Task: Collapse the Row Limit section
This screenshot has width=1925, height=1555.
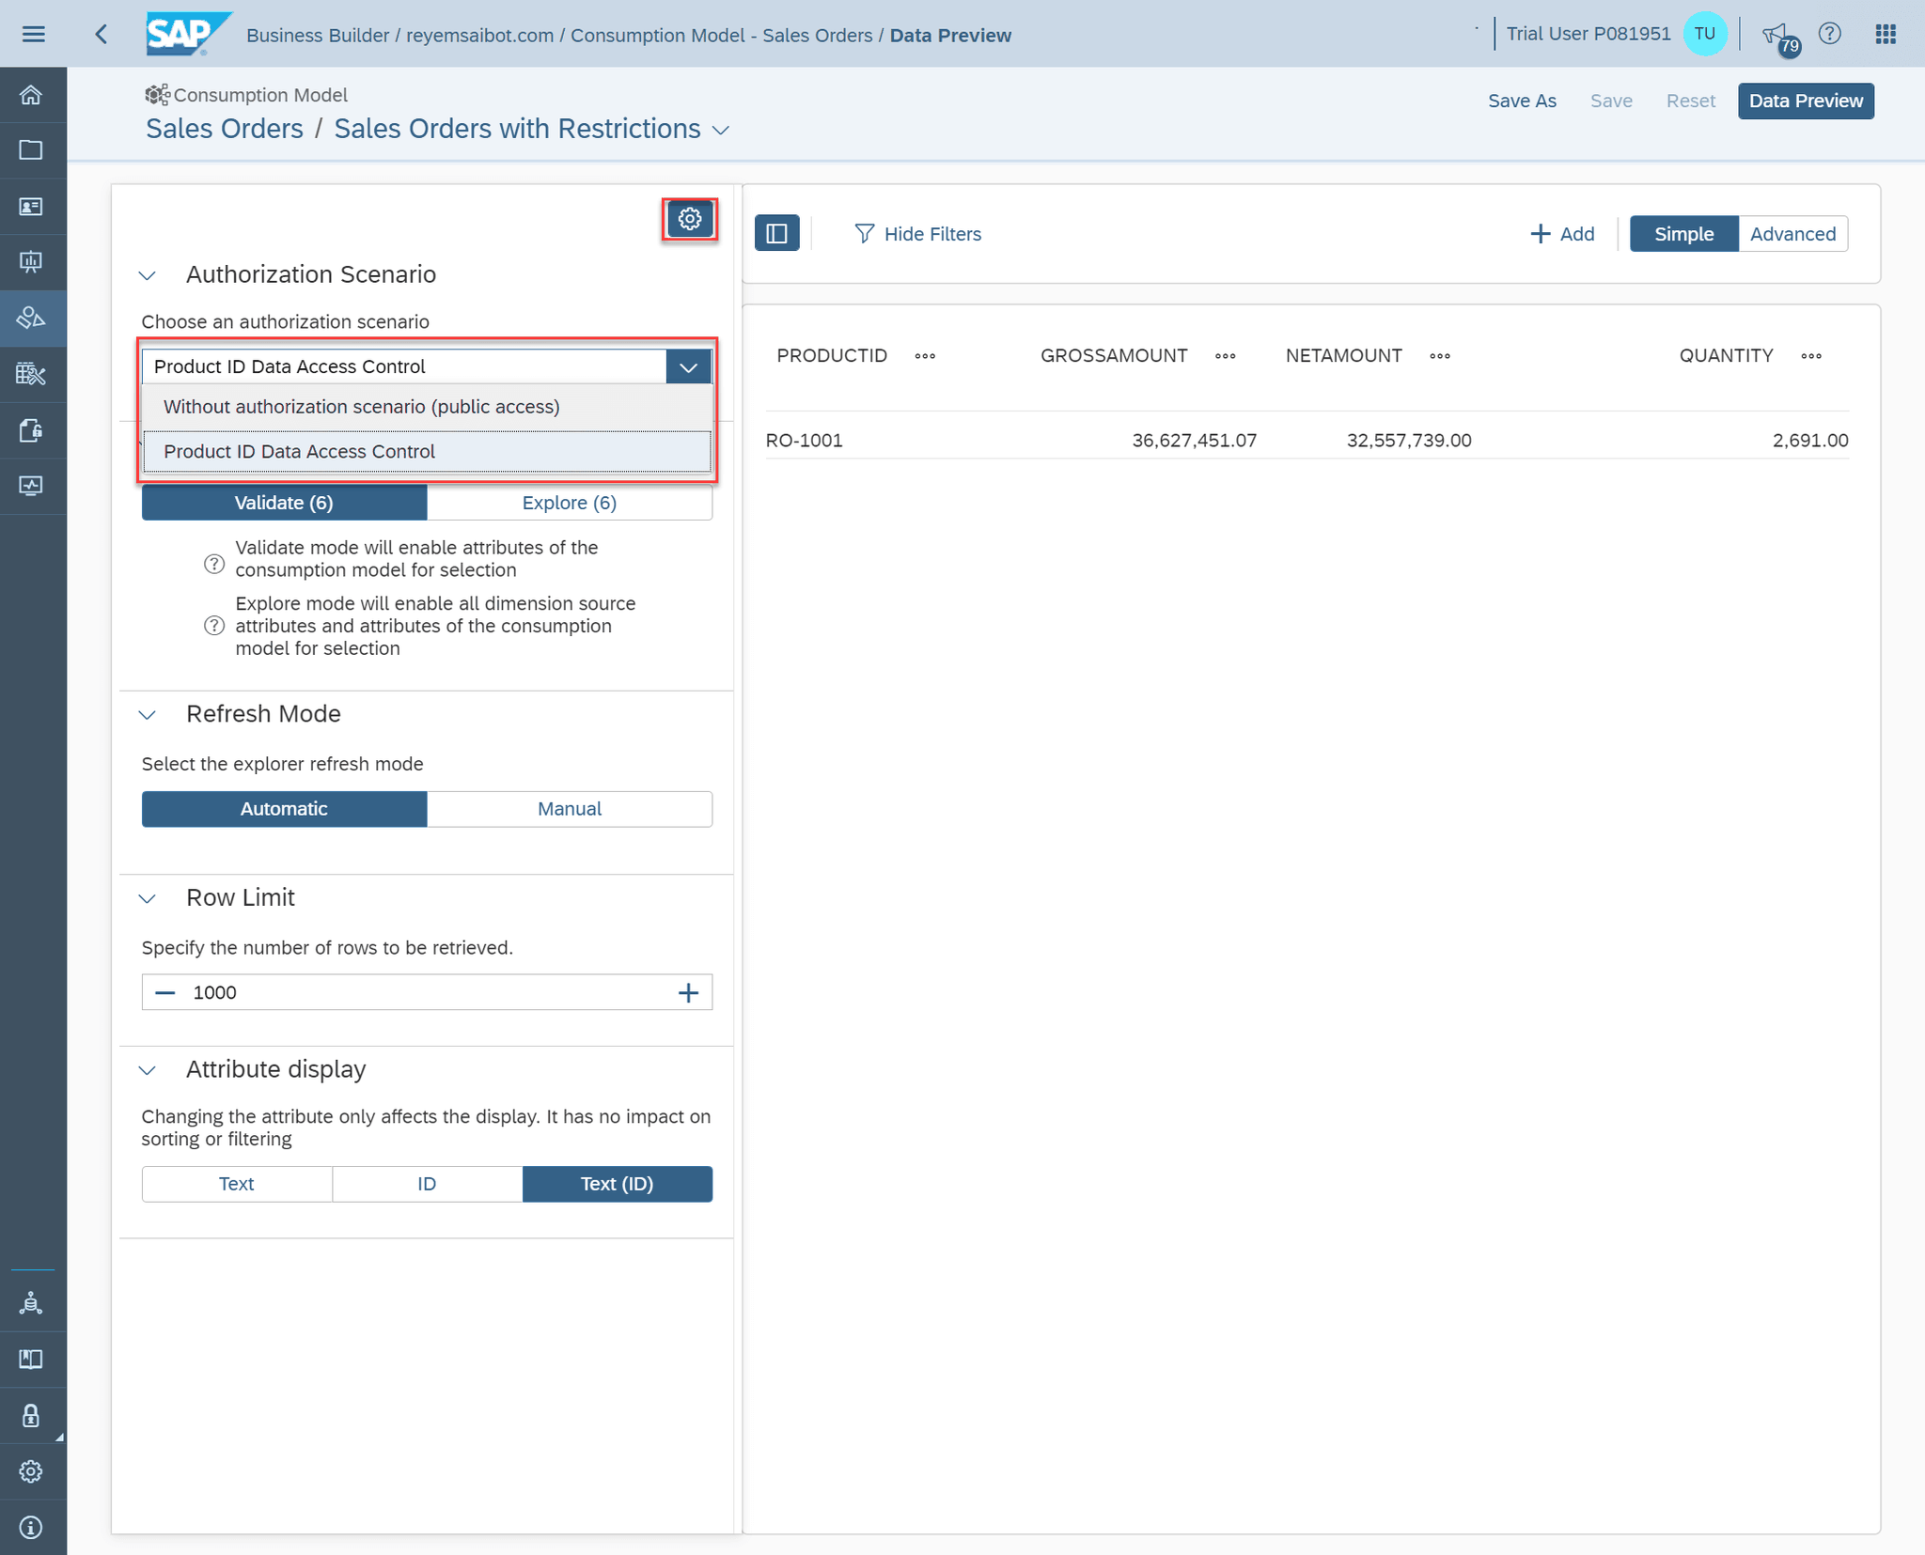Action: (148, 898)
